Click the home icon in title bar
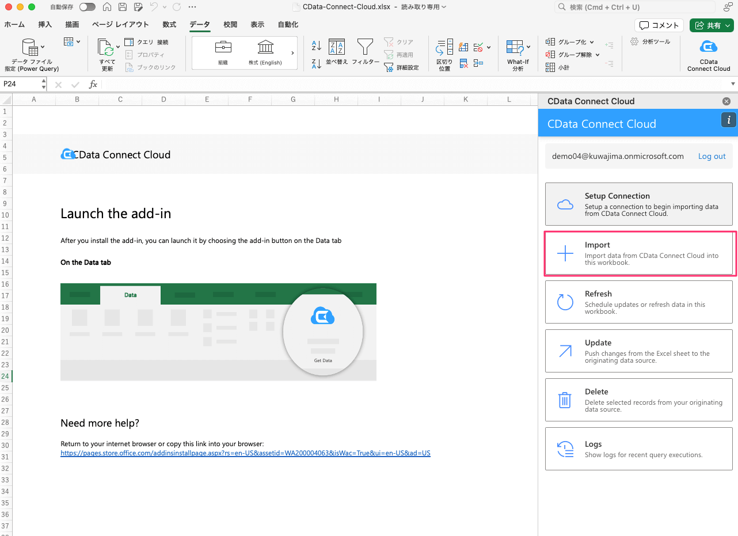738x536 pixels. tap(107, 7)
